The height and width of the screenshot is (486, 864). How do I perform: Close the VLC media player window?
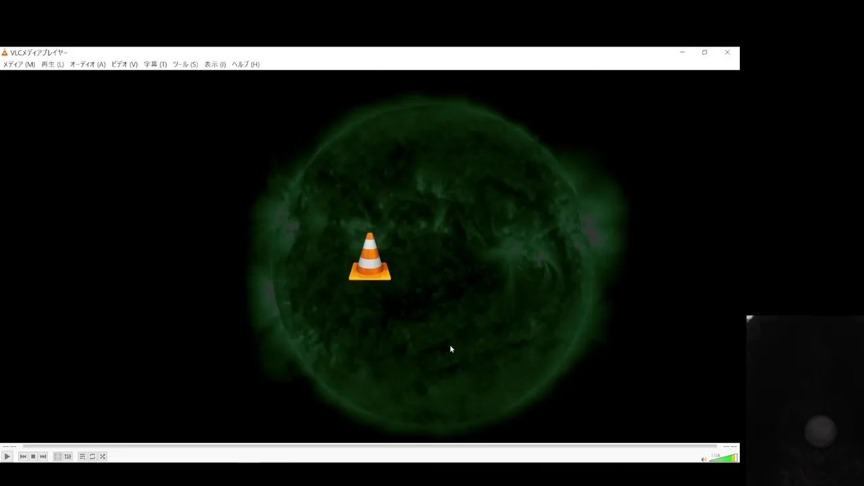click(x=727, y=52)
